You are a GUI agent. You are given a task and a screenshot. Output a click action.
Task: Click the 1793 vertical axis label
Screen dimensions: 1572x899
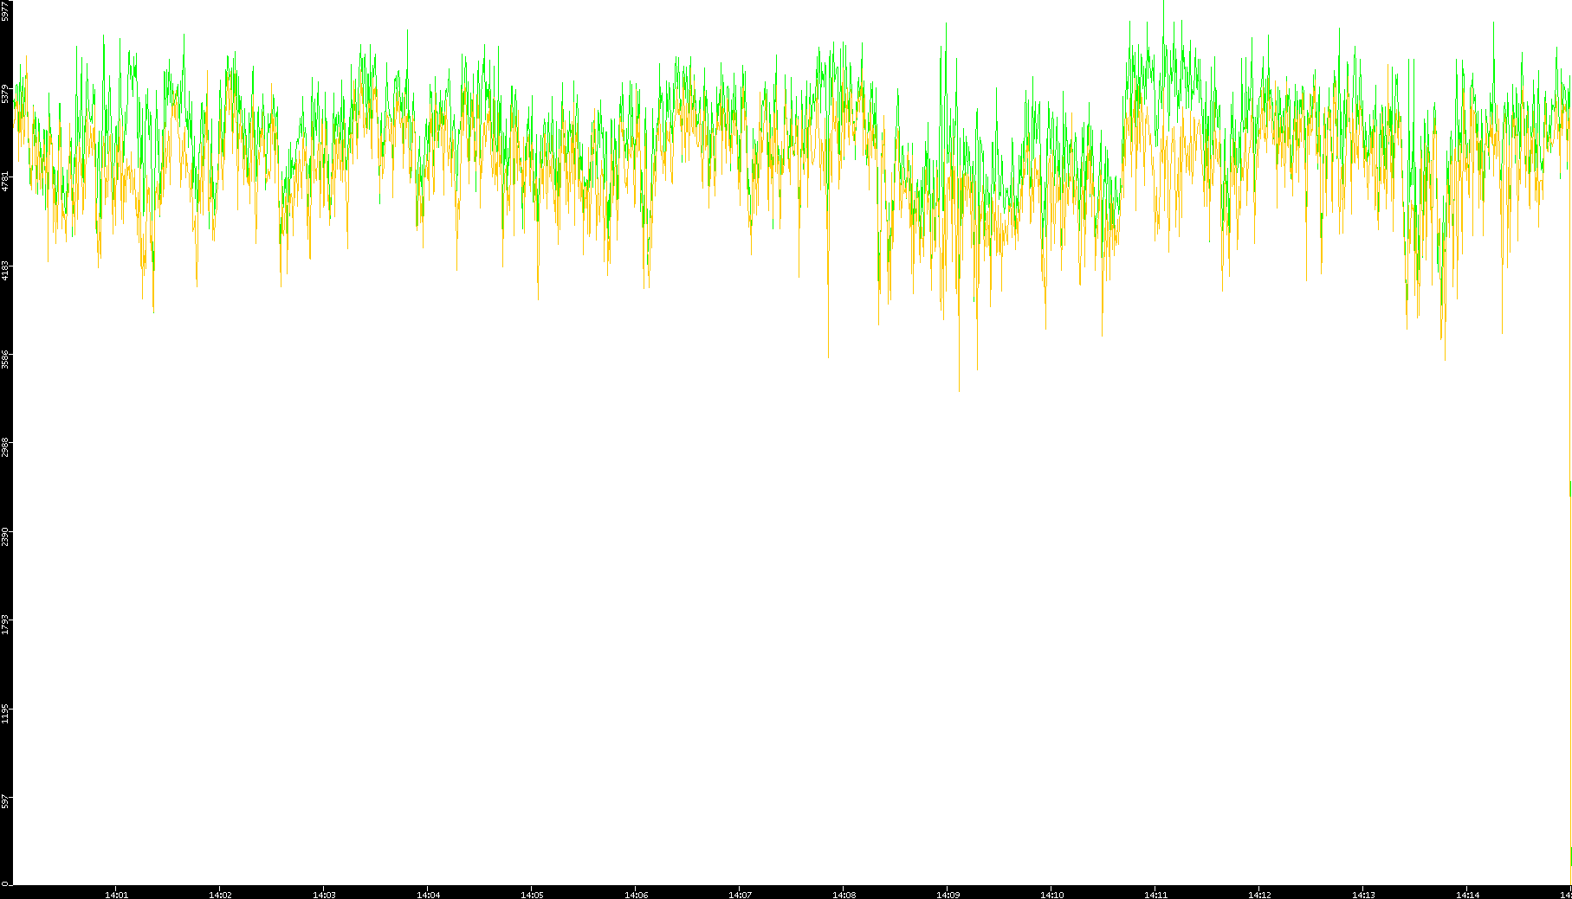pyautogui.click(x=5, y=625)
